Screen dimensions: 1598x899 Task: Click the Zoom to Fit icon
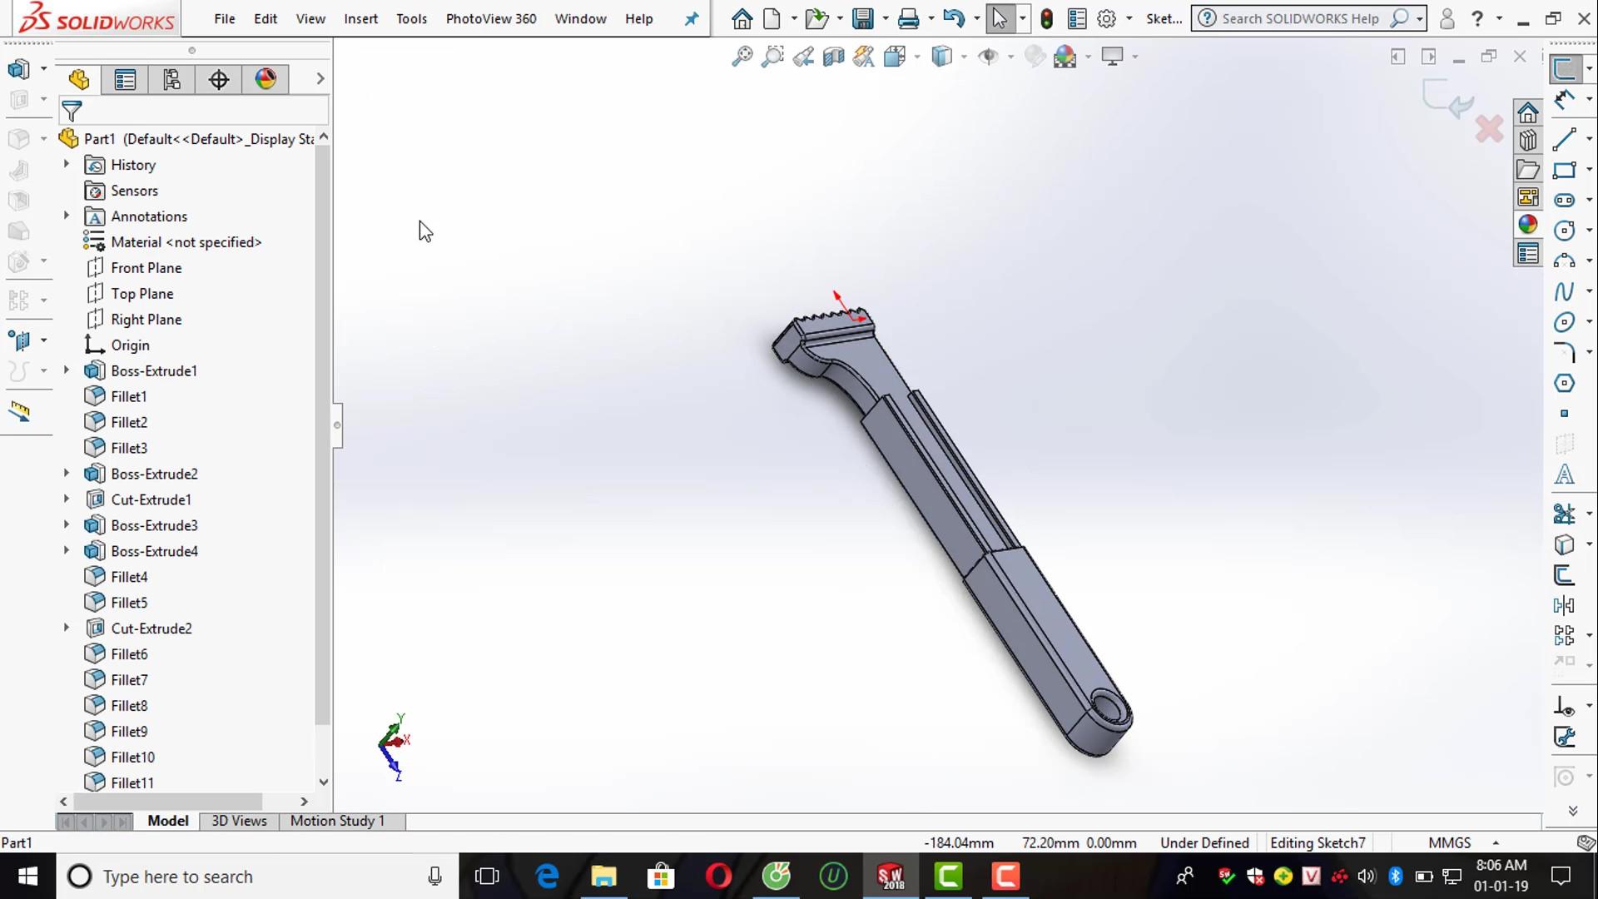click(741, 57)
